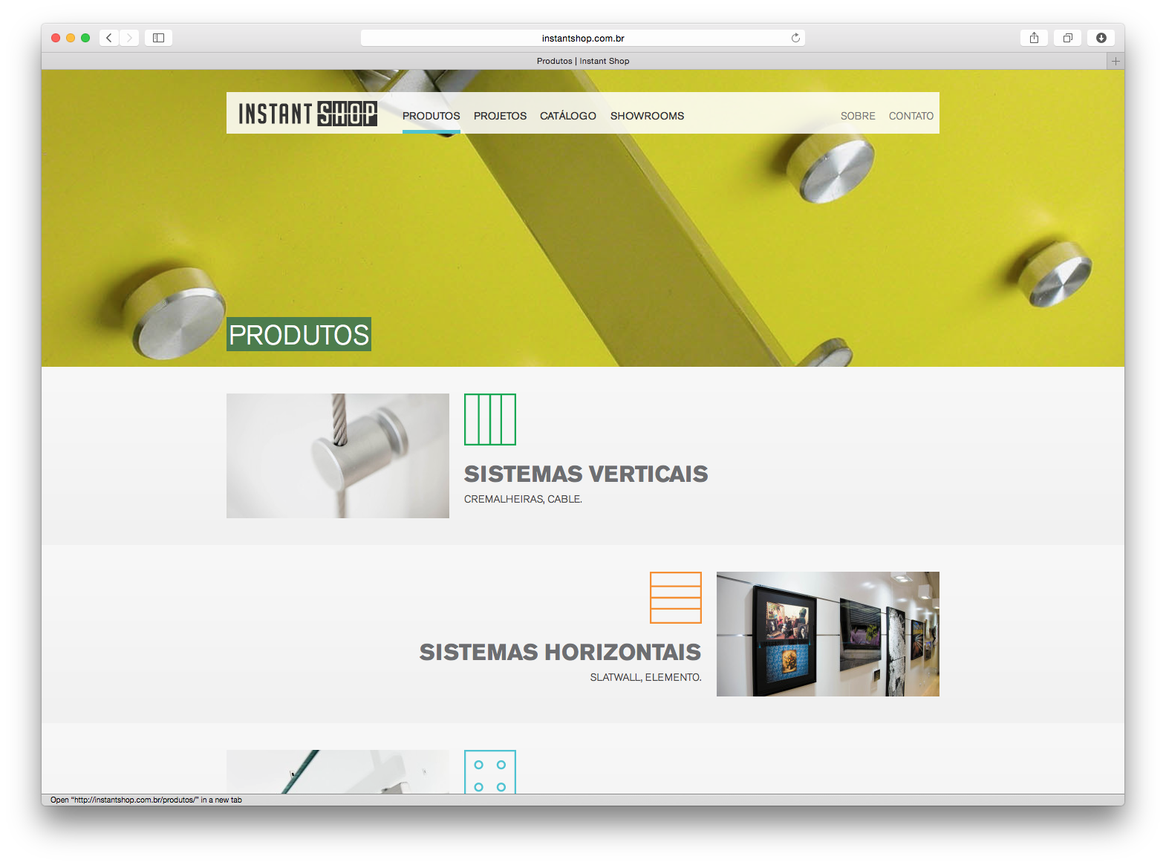Minimize the Safari window with yellow button
1166x865 pixels.
coord(71,38)
